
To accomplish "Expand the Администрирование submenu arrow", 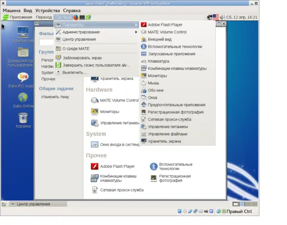I will click(x=136, y=32).
